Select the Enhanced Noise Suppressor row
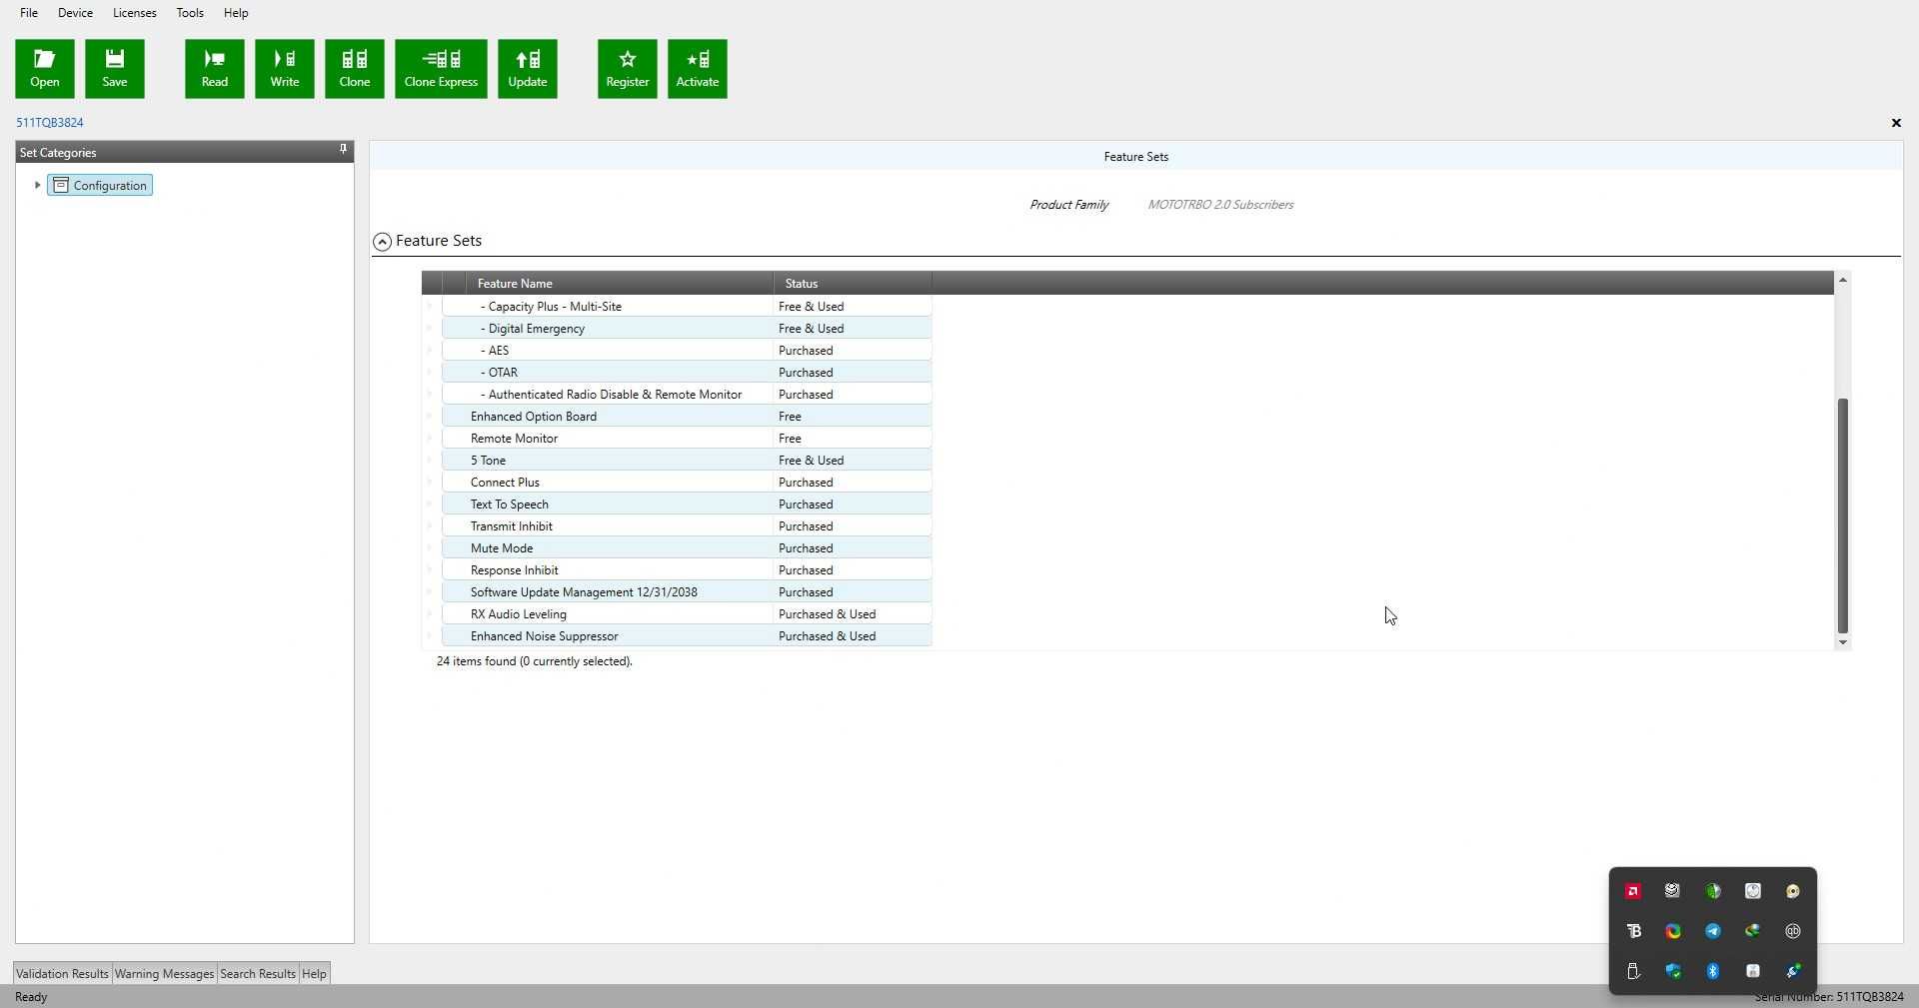 (687, 636)
